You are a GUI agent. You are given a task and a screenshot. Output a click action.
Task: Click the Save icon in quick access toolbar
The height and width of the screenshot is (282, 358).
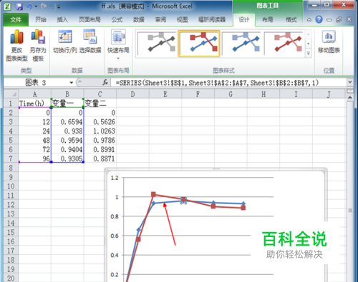(19, 6)
